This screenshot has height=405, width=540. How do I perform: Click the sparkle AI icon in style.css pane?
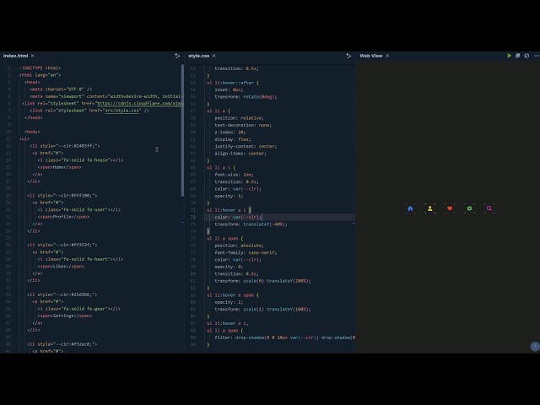pyautogui.click(x=348, y=56)
